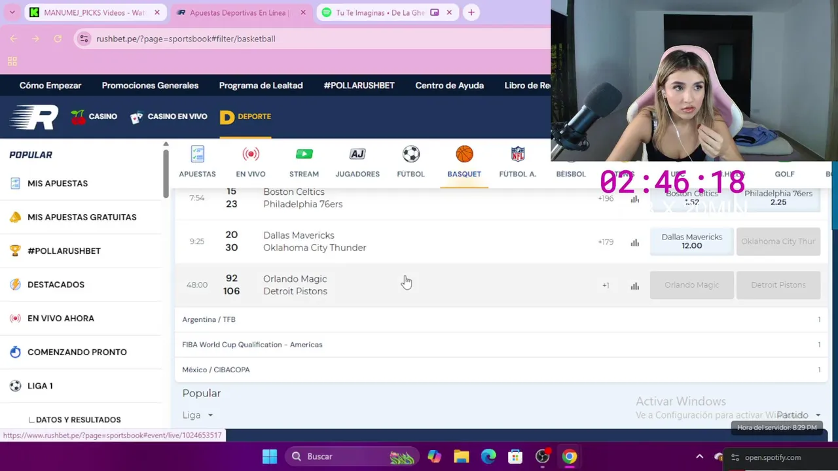The image size is (838, 471).
Task: Open Promociones Generales
Action: (x=150, y=86)
